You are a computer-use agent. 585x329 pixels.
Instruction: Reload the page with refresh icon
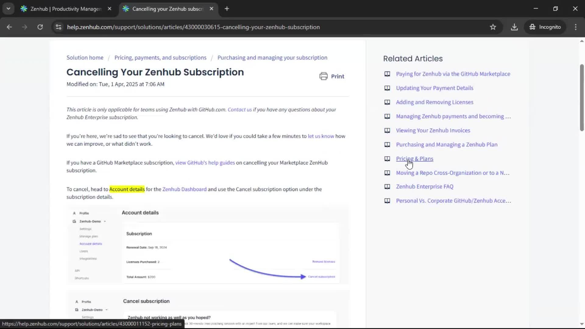click(40, 27)
